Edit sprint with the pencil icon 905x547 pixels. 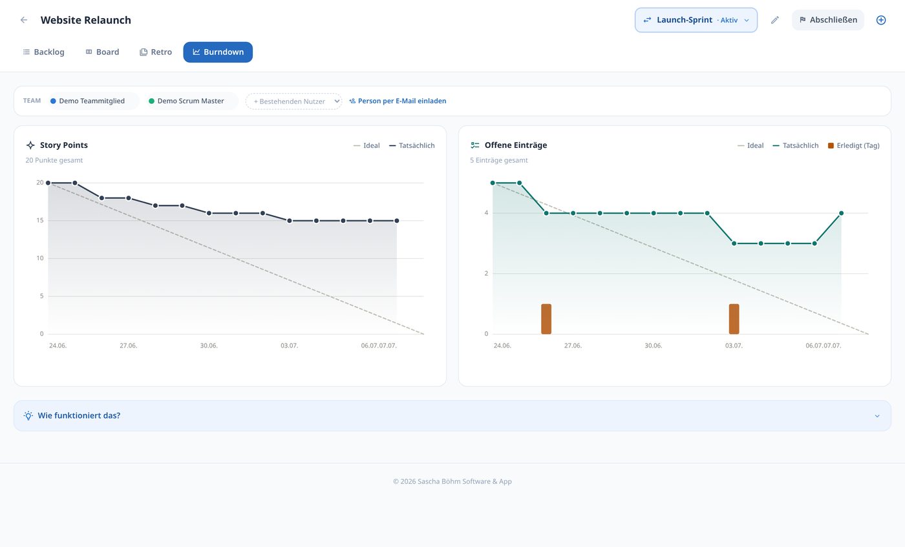[774, 20]
